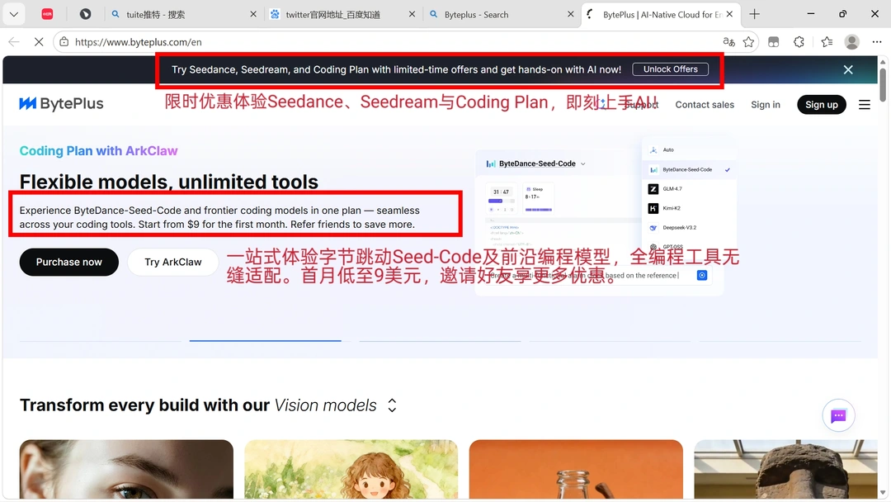Open the translate page icon

tap(728, 41)
